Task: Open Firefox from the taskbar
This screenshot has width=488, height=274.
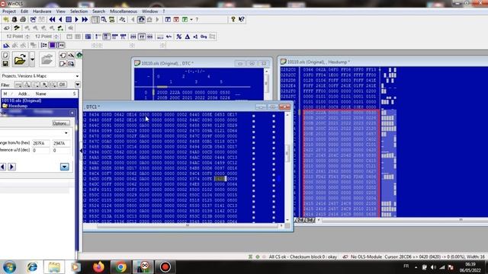Action: click(98, 267)
